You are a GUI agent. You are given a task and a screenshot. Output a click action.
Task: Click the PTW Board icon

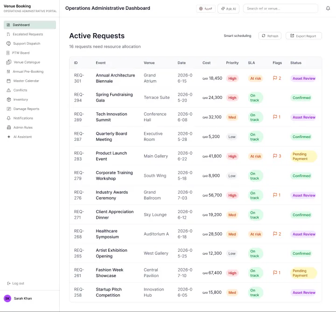pyautogui.click(x=8, y=53)
